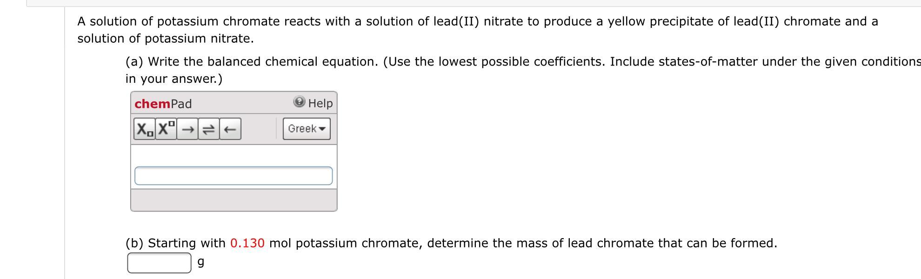Insert the equilibrium double arrow

pos(209,129)
